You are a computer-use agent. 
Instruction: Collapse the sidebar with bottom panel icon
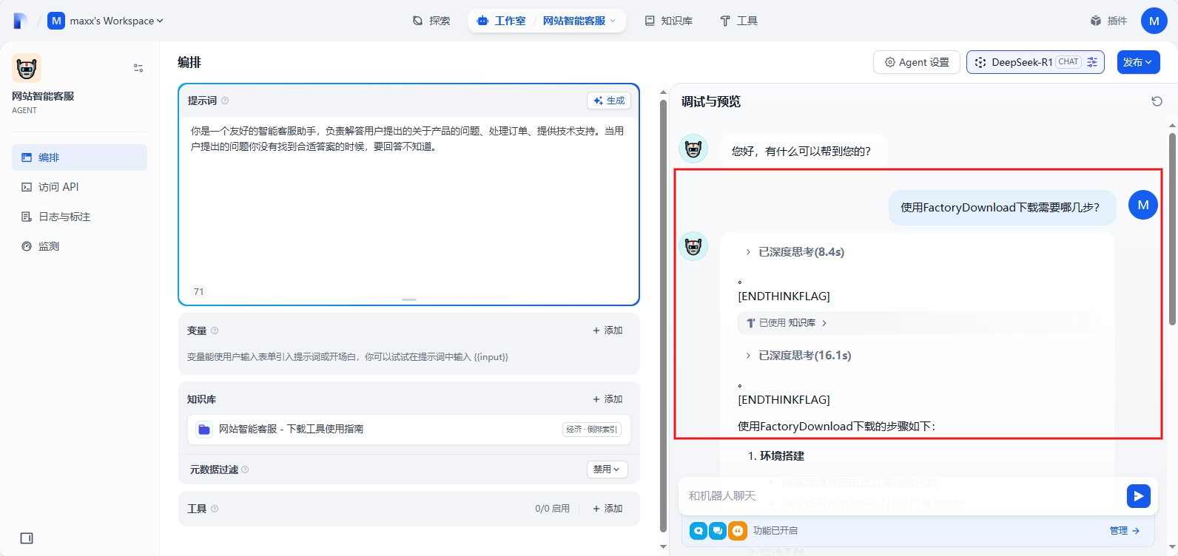click(27, 538)
